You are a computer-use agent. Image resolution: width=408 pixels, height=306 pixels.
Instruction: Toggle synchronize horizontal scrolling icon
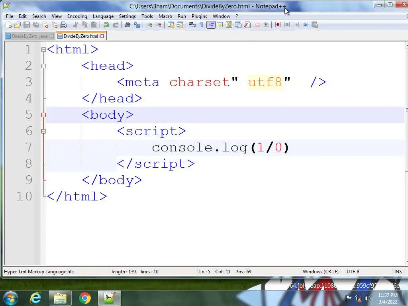coord(180,25)
